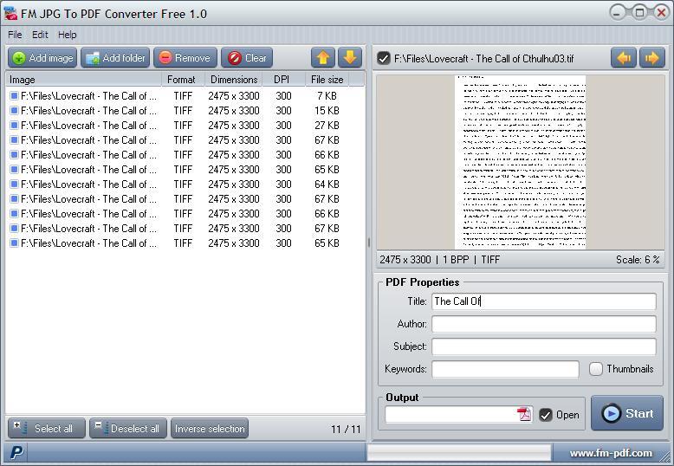This screenshot has width=674, height=466.
Task: Open the File menu
Action: [15, 35]
